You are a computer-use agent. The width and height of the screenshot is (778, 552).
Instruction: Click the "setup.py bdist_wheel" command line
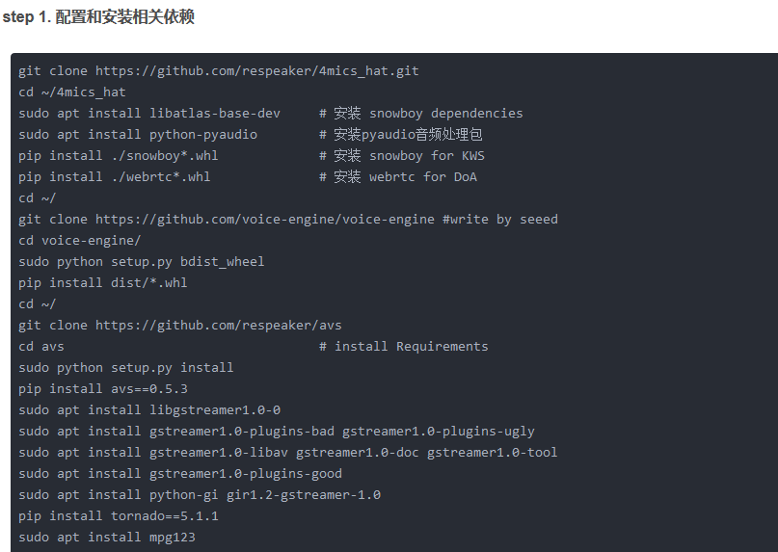click(141, 261)
